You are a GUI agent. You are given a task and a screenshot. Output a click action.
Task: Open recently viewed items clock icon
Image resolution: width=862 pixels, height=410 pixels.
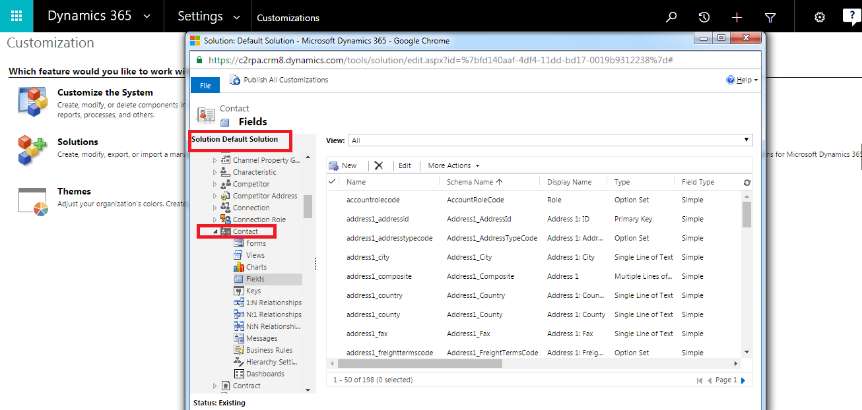(704, 17)
